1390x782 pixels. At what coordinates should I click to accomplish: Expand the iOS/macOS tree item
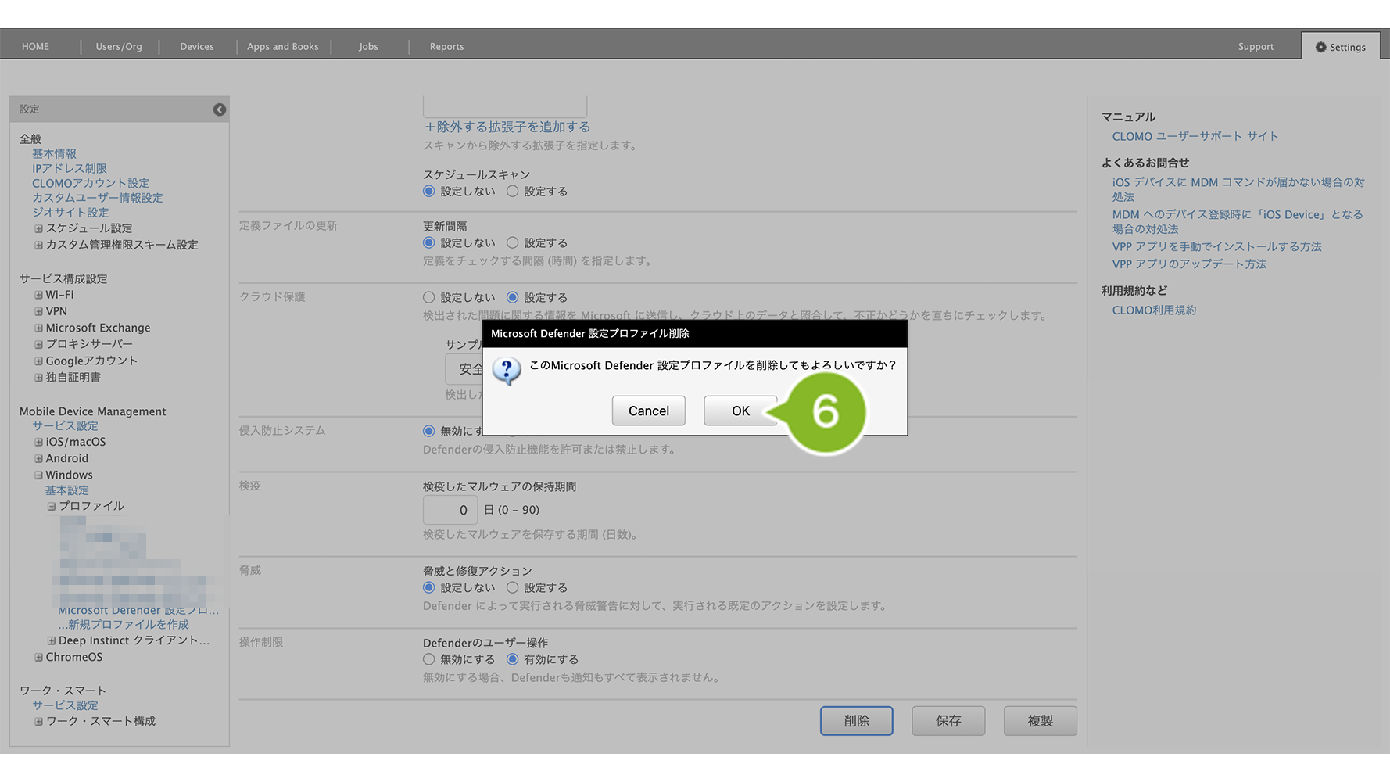(38, 442)
